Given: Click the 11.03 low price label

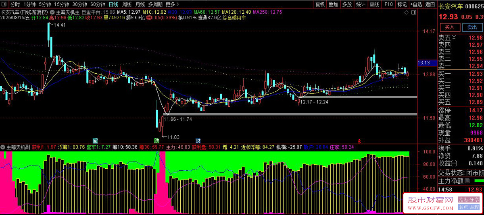Looking at the screenshot, I should pos(173,137).
